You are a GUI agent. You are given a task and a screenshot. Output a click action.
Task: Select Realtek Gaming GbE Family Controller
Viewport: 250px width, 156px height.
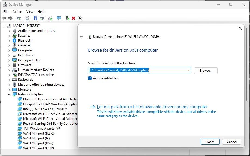pos(50,124)
